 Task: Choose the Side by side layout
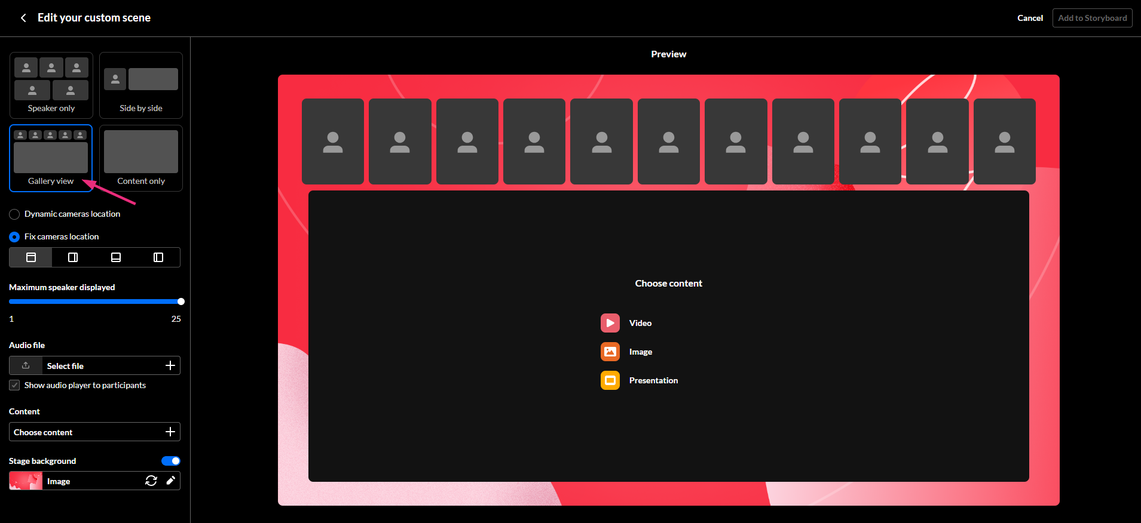coord(141,85)
